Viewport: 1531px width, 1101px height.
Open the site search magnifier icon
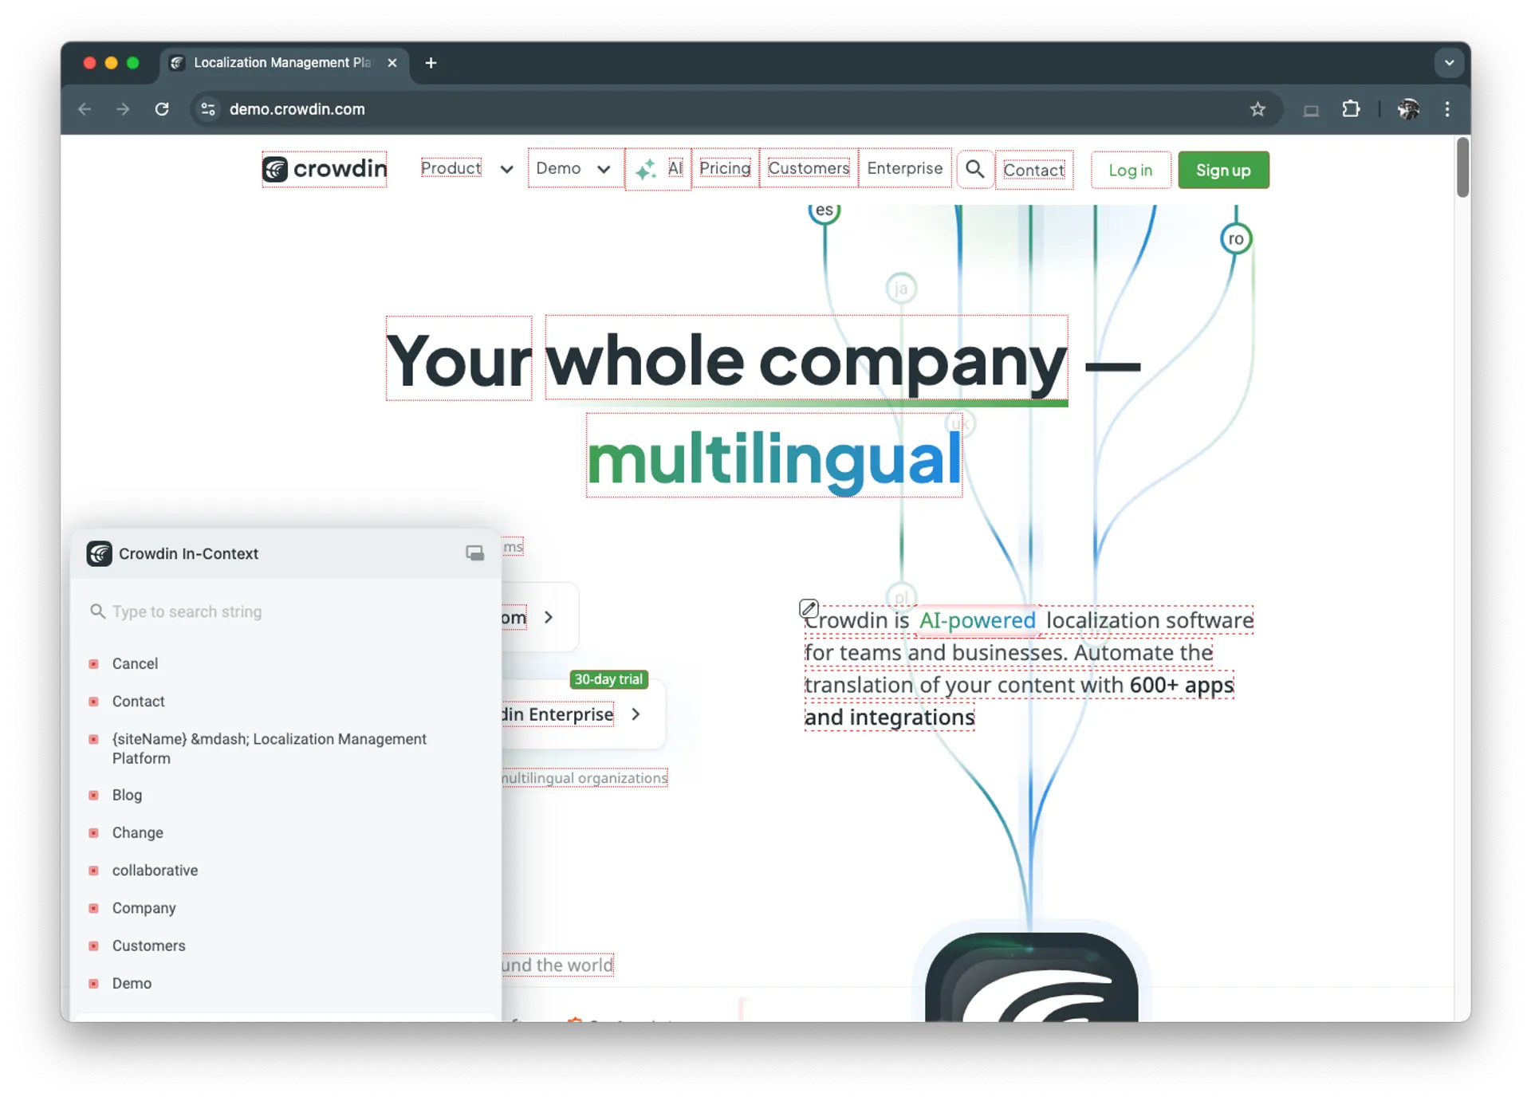coord(974,169)
